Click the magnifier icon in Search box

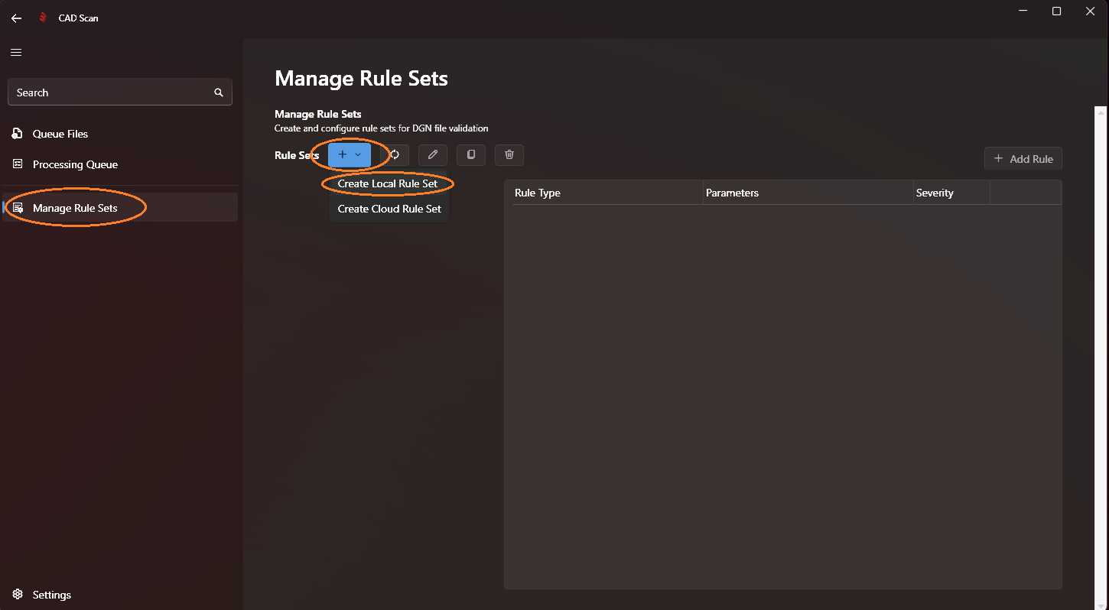[x=219, y=92]
